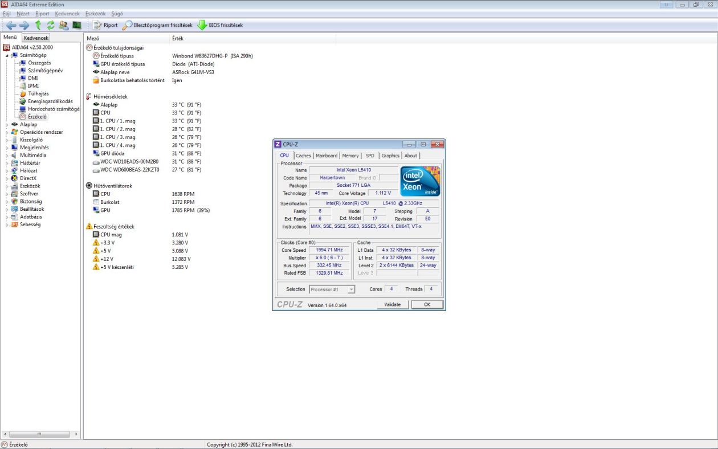
Task: Click the green monitor icon in the toolbar
Action: [x=77, y=25]
